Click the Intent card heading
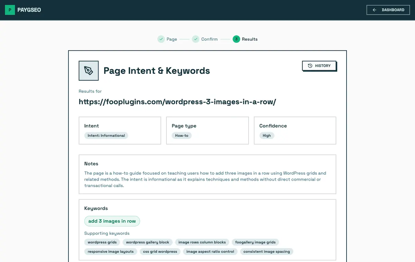 point(92,126)
